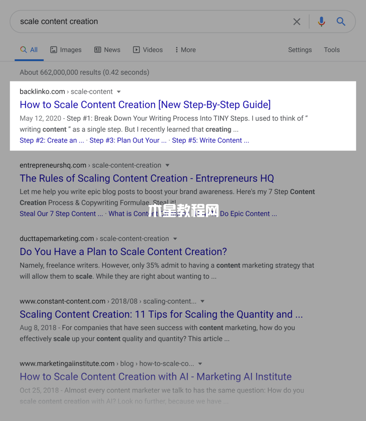Image resolution: width=366 pixels, height=421 pixels.
Task: Click the entrepreneurshq.com › scale-content-creation URL breadcrumb
Action: click(90, 165)
